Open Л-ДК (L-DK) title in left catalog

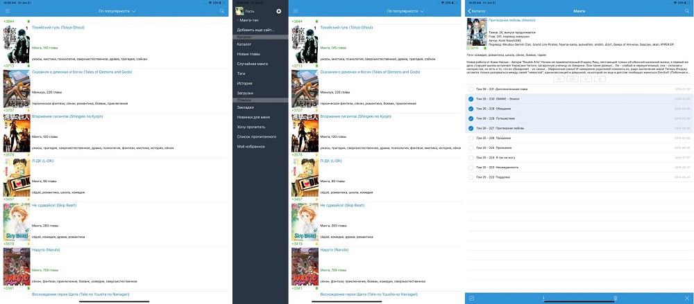(42, 161)
